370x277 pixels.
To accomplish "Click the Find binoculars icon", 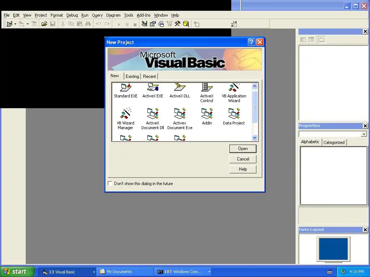I will 88,24.
